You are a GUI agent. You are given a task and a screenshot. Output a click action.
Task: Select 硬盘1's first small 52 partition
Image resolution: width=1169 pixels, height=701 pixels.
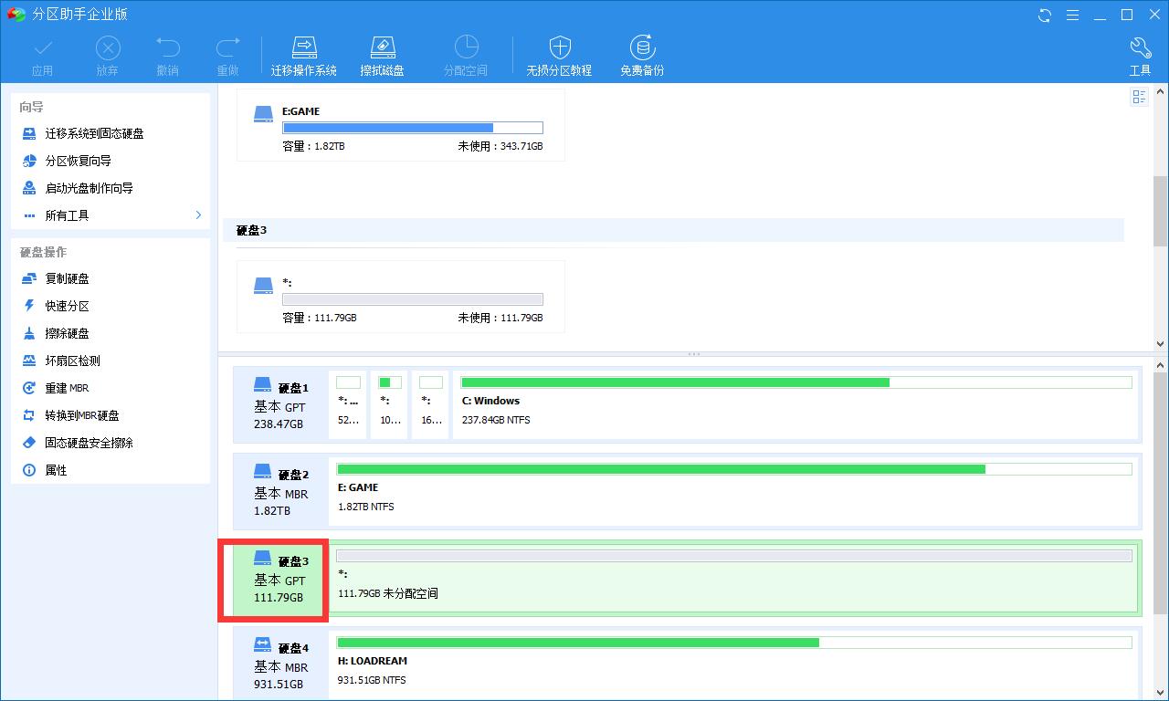(x=349, y=404)
